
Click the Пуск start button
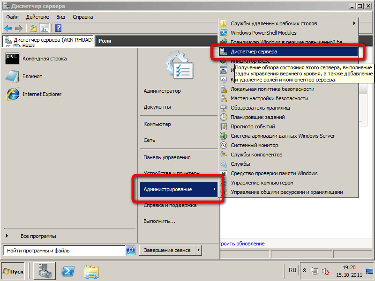(x=13, y=272)
